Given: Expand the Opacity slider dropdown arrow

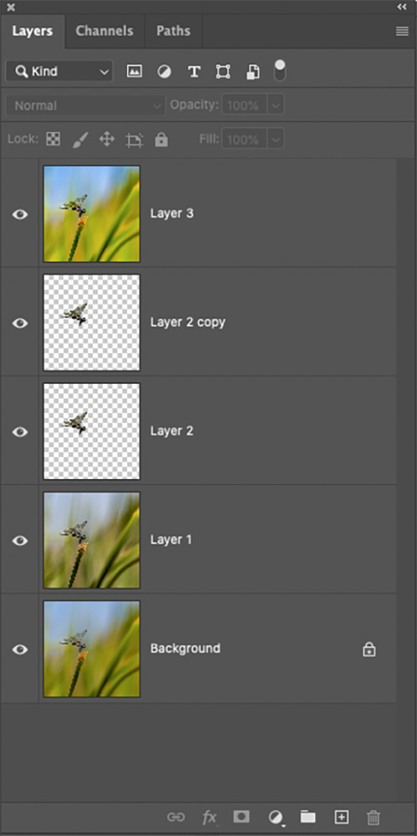Looking at the screenshot, I should (x=276, y=105).
